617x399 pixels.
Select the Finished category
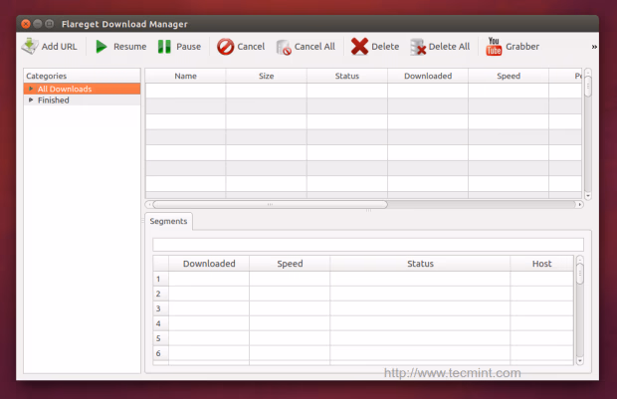click(x=82, y=100)
